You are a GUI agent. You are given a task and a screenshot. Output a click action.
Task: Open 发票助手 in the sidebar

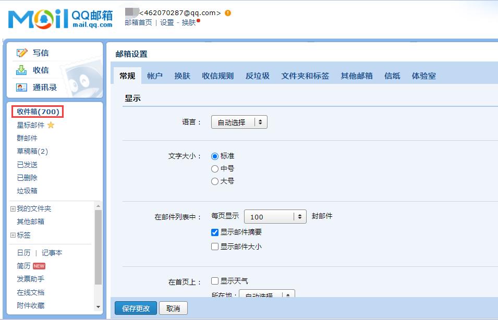pos(30,279)
